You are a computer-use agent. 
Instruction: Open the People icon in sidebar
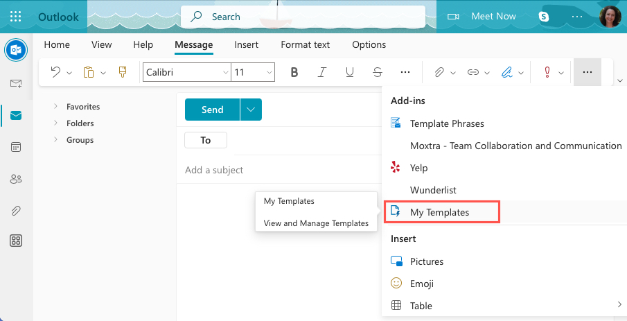pos(16,179)
